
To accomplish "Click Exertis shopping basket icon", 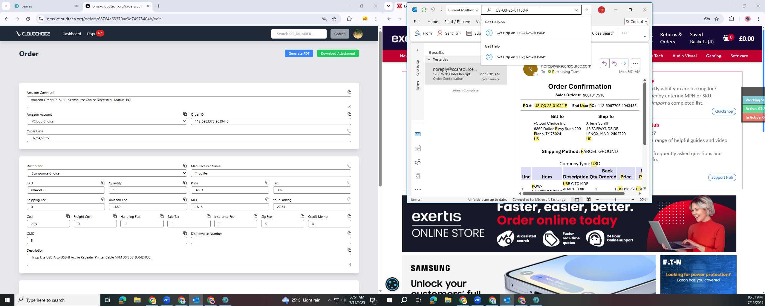I will tap(726, 38).
